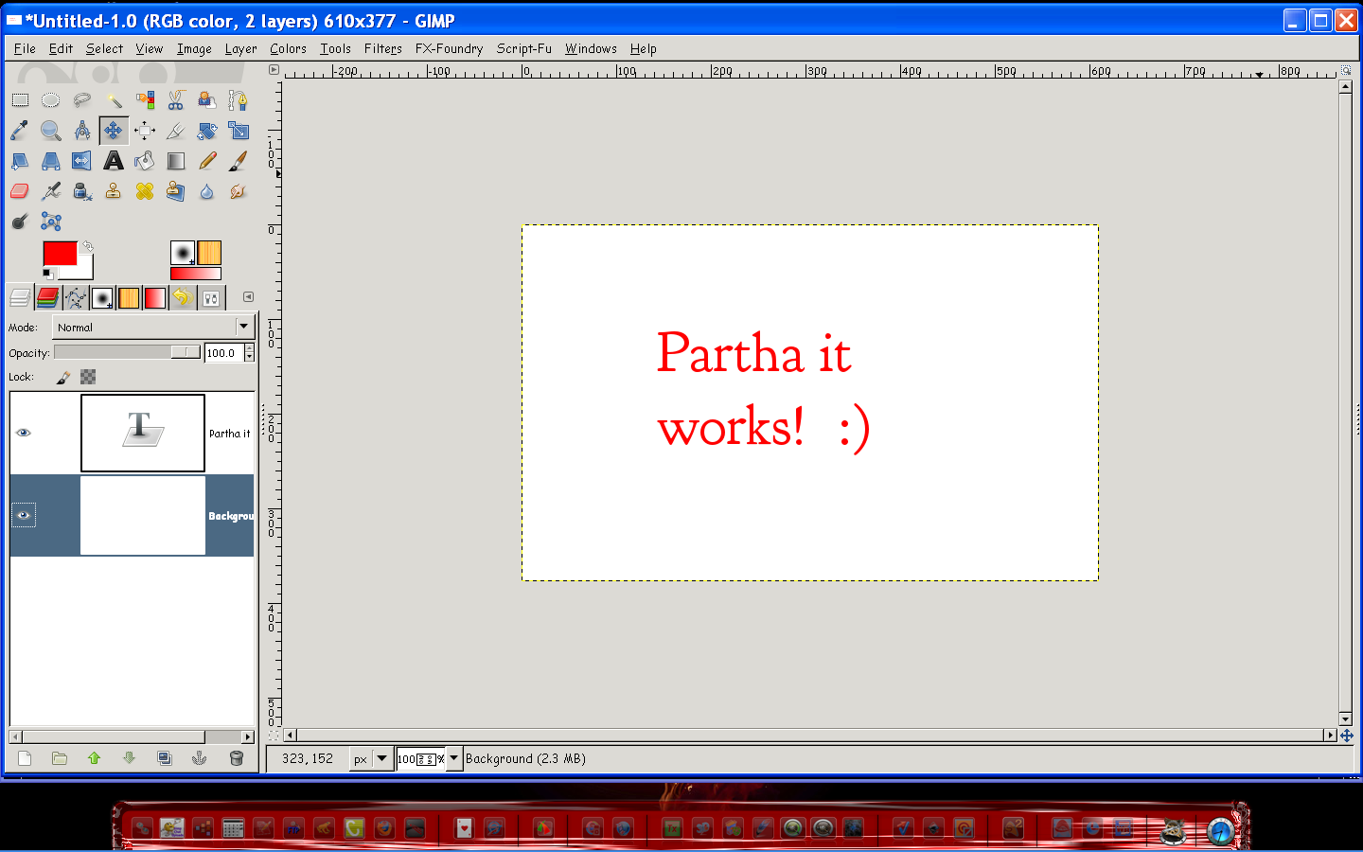Image resolution: width=1363 pixels, height=852 pixels.
Task: Open the Filters menu
Action: coord(383,48)
